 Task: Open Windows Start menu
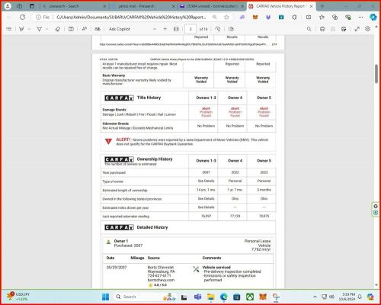coord(105,297)
